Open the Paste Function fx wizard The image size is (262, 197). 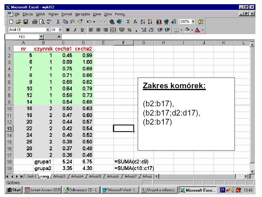135,22
